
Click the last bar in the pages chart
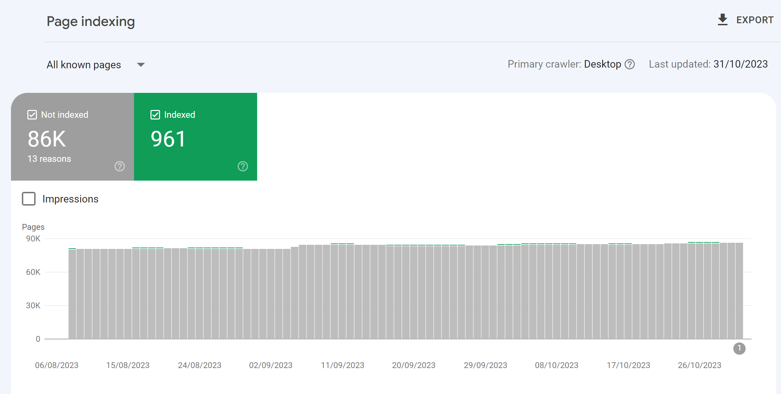739,290
